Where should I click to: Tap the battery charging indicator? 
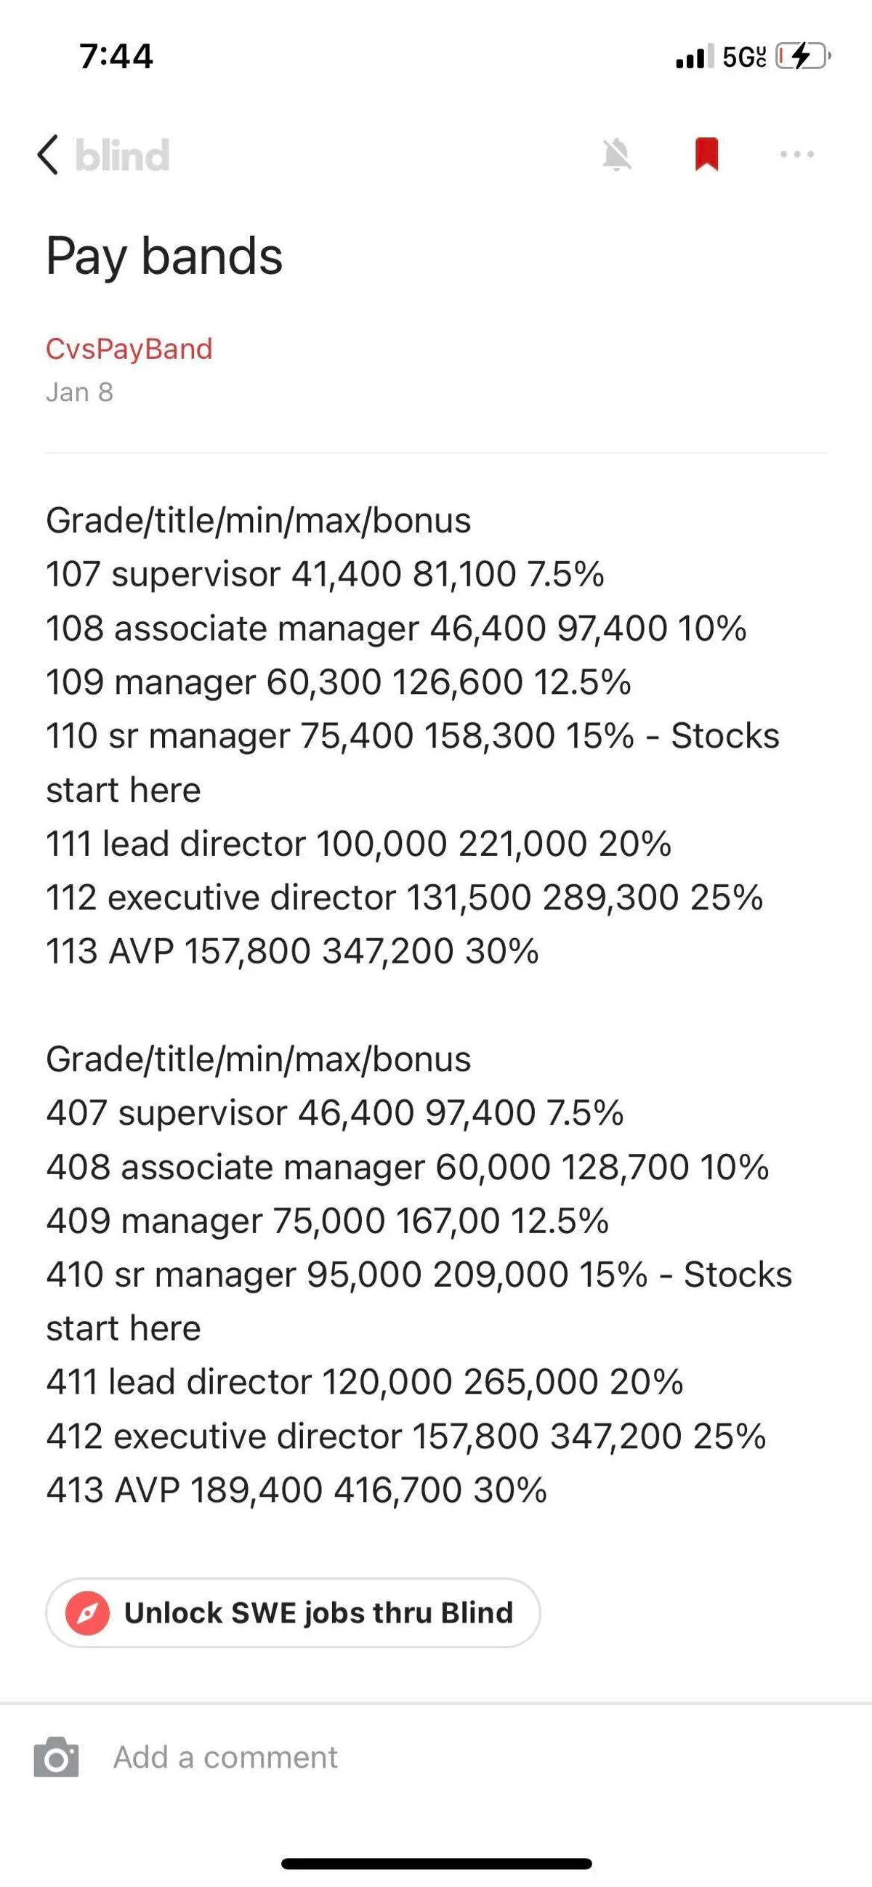click(x=802, y=57)
